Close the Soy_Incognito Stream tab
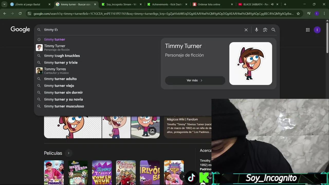 click(141, 4)
